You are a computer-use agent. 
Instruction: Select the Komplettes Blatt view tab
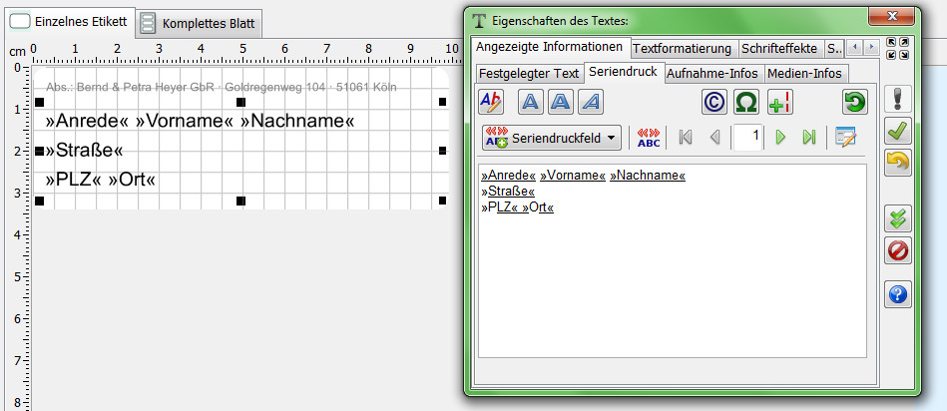coord(201,22)
